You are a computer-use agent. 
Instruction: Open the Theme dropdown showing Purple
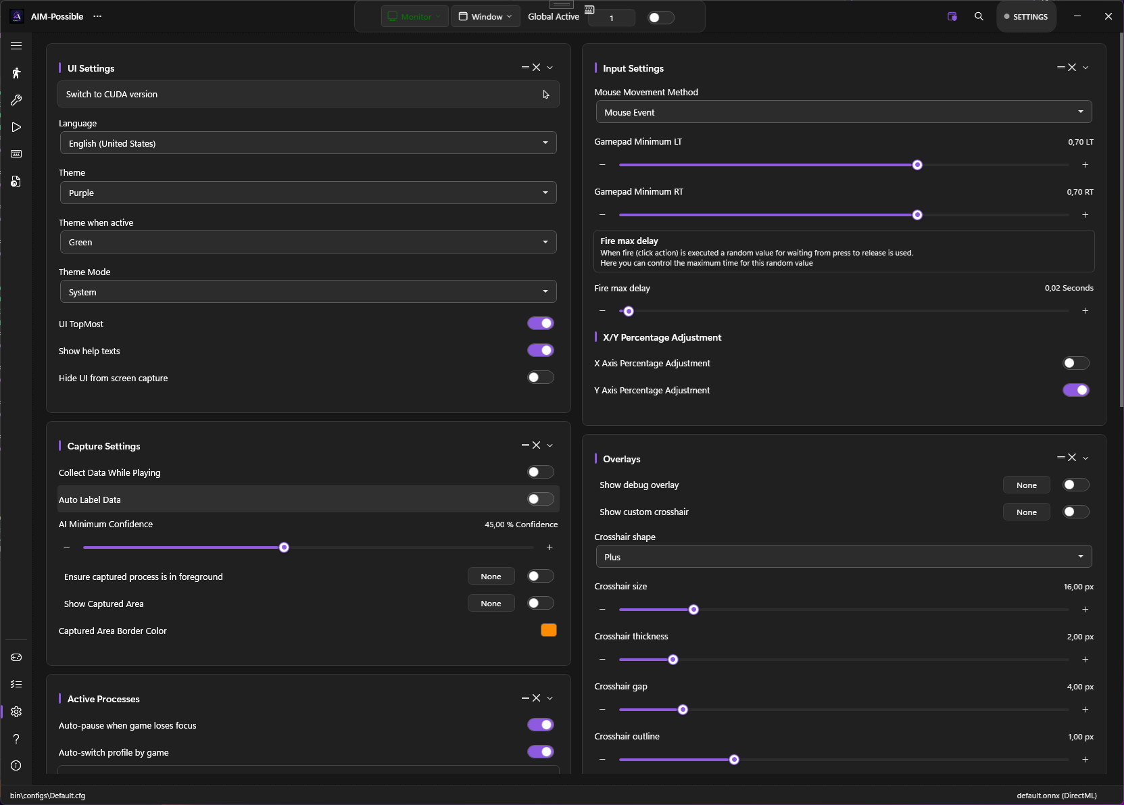[308, 193]
